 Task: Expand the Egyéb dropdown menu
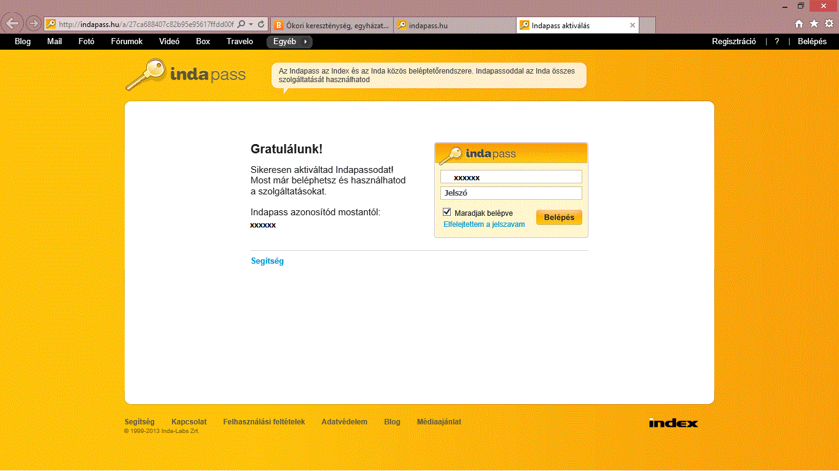click(289, 42)
